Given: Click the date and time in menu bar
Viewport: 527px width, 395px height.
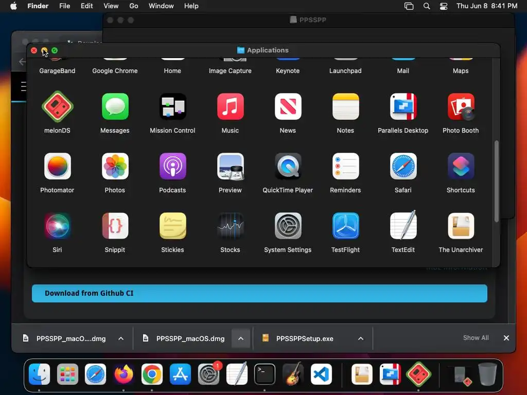Looking at the screenshot, I should [487, 6].
